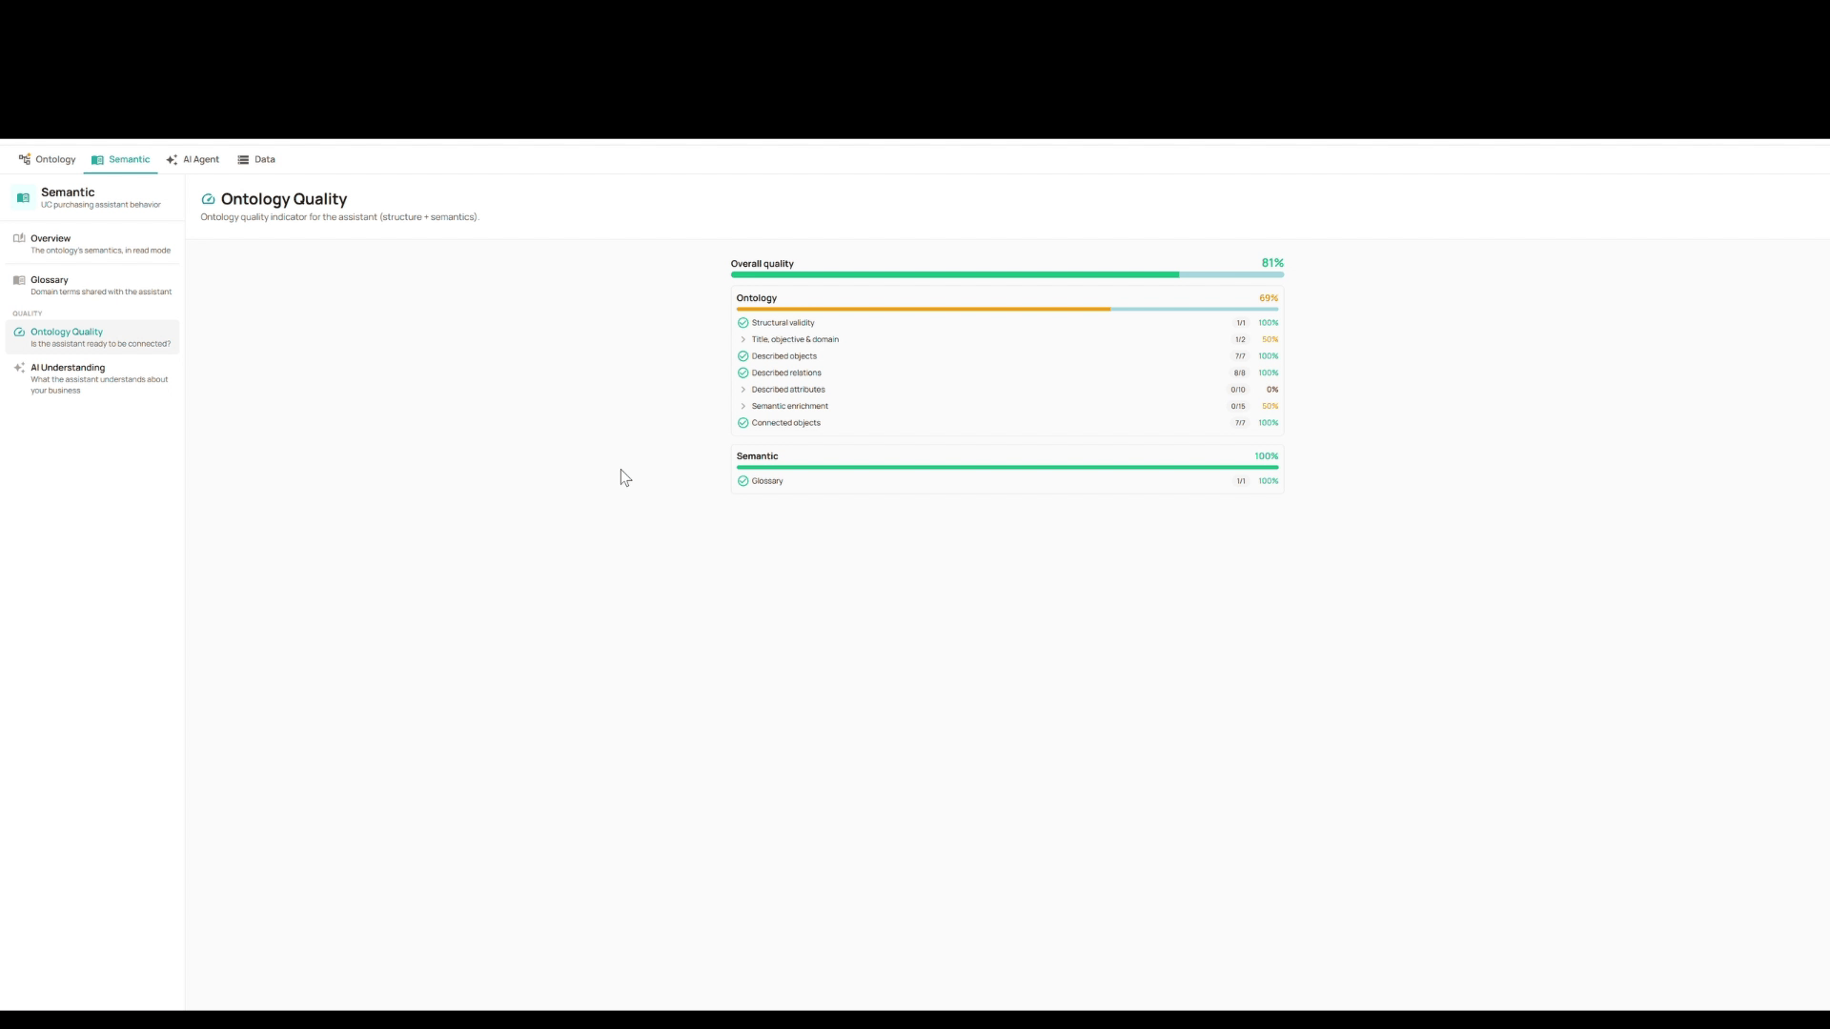Switch to the Semantic top tab
1830x1029 pixels.
(121, 159)
